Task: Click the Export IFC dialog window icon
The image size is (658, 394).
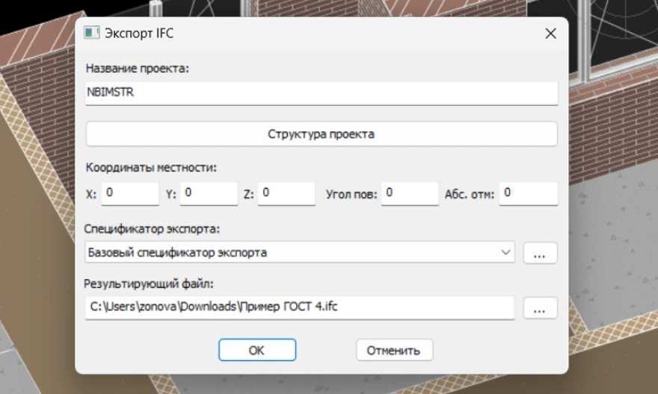Action: pos(91,34)
